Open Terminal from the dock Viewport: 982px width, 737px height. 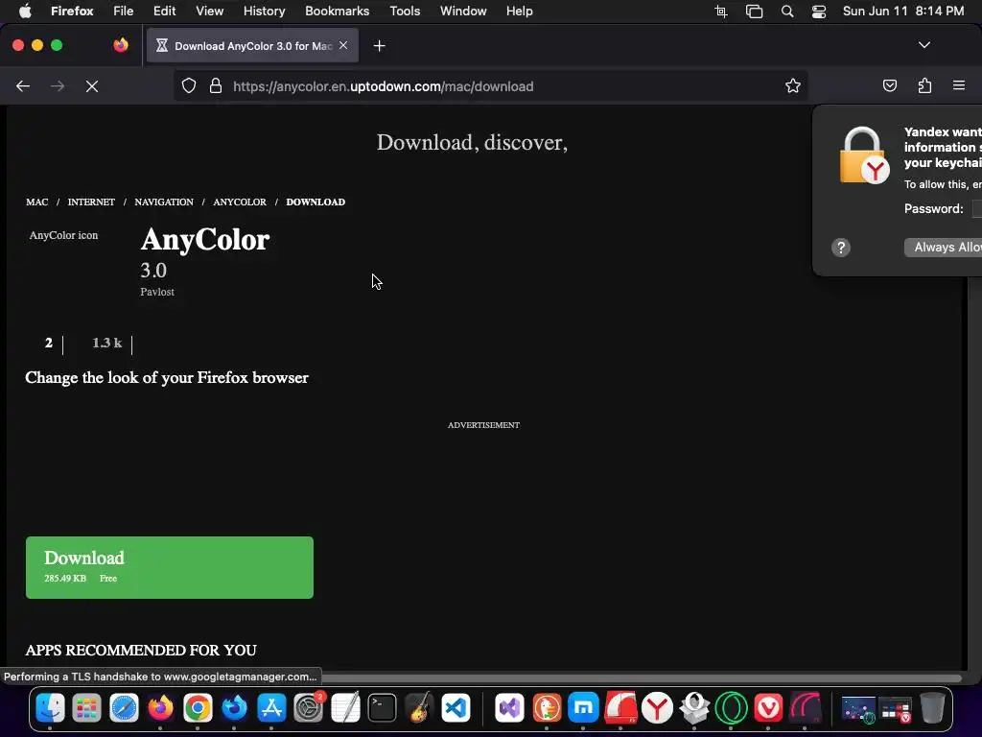click(382, 708)
